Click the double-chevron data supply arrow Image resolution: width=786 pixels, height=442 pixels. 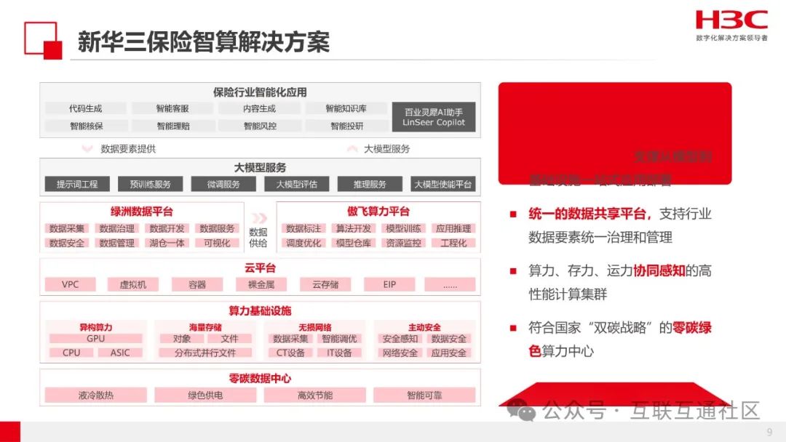pos(259,218)
